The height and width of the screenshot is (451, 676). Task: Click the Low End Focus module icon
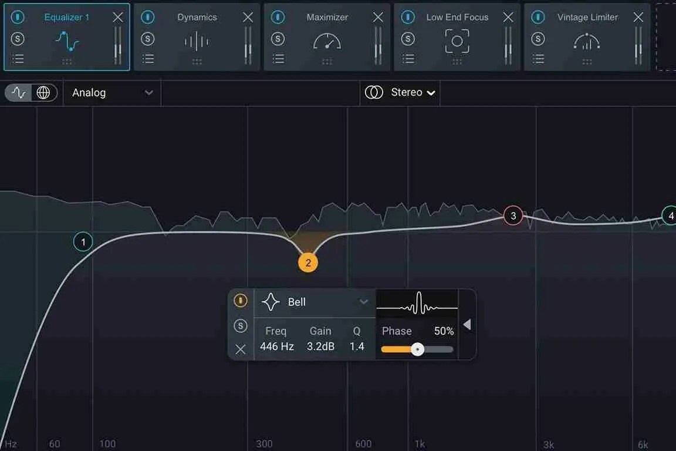click(457, 41)
